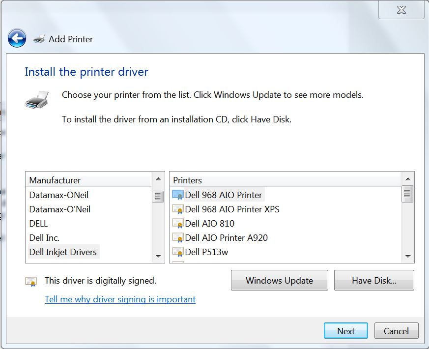Screen dimensions: 429x349
Task: Select the Dell AIO Printer A920 icon
Action: coord(178,237)
